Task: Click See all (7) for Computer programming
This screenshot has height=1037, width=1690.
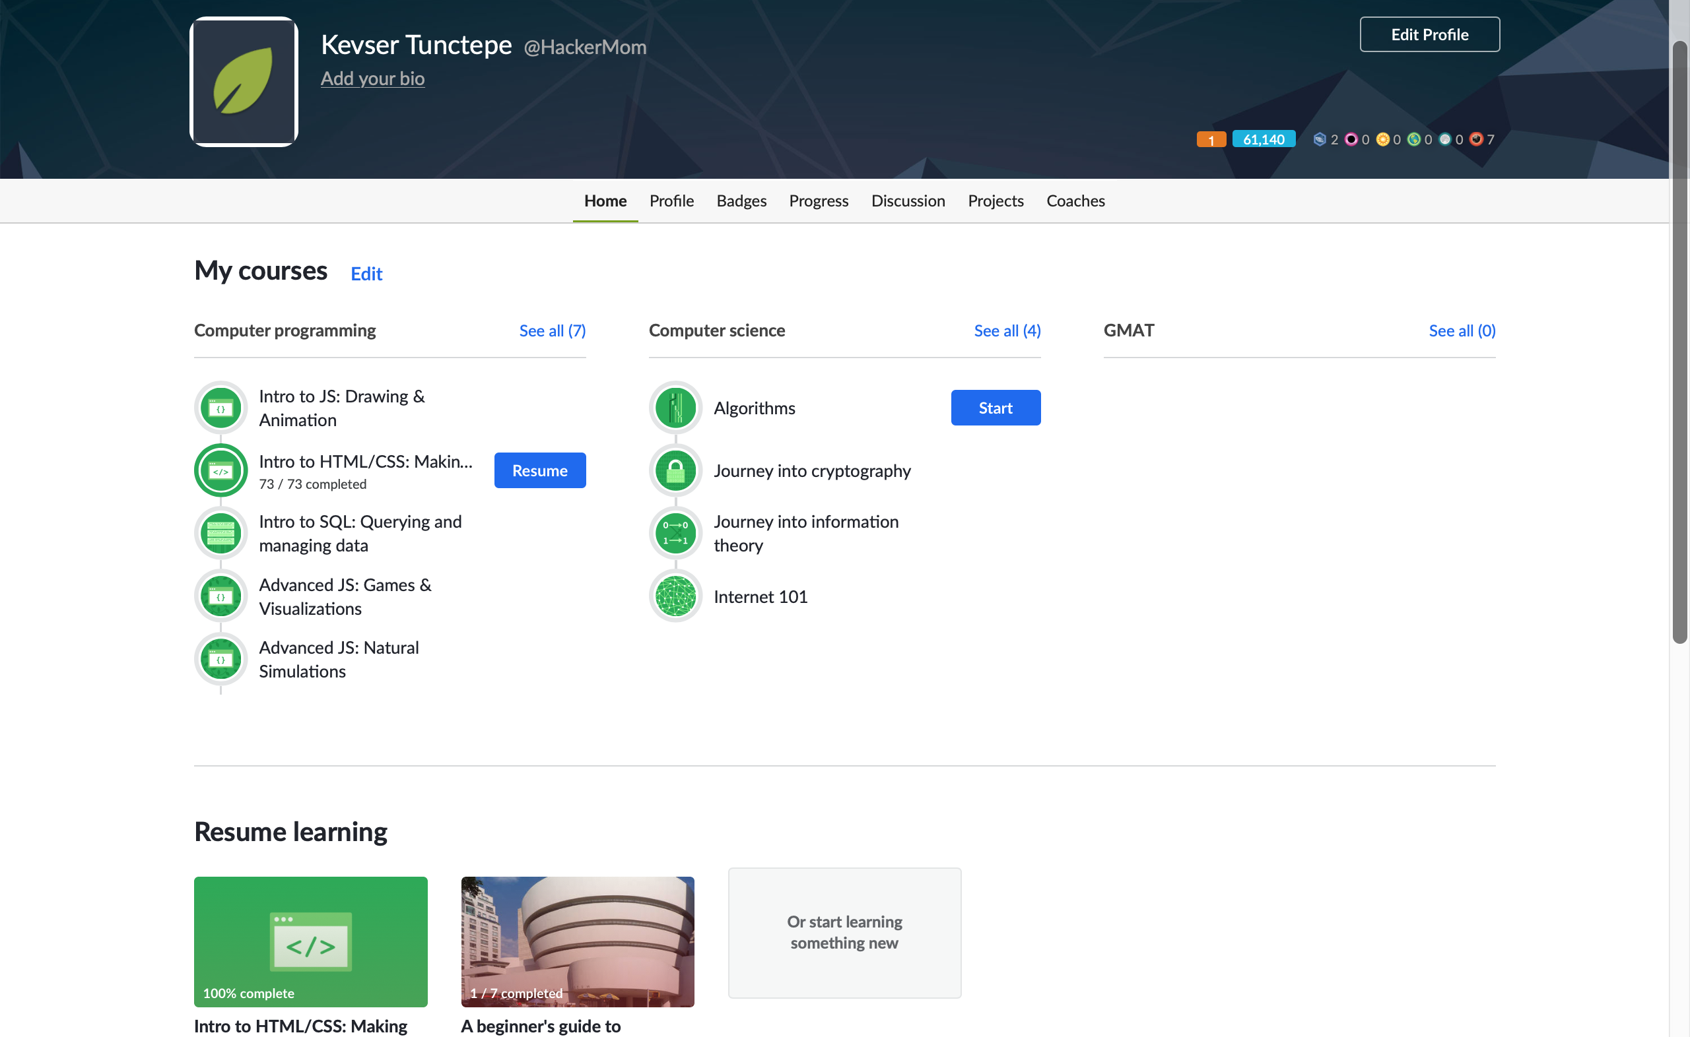Action: (553, 330)
